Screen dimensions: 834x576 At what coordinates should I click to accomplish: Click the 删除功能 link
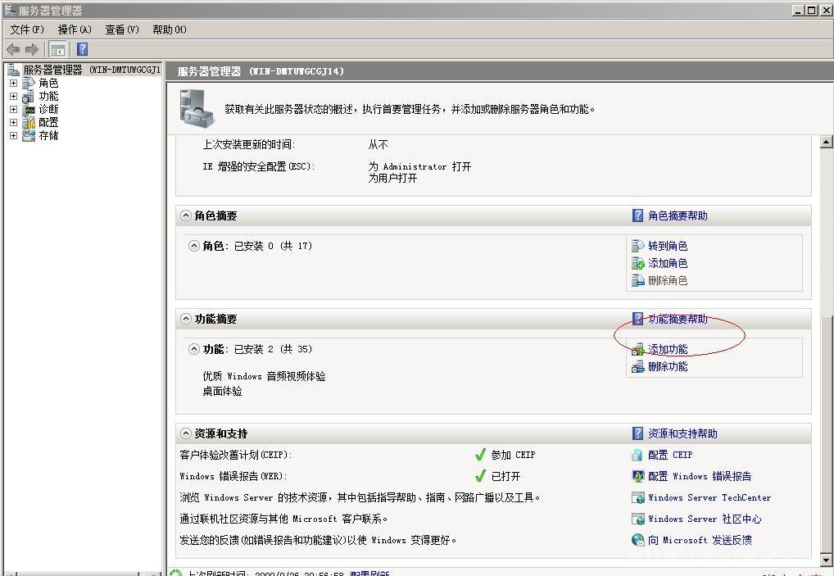tap(668, 366)
